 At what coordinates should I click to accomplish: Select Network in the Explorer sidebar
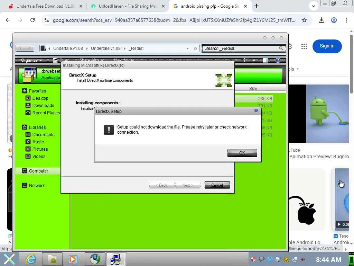point(37,186)
